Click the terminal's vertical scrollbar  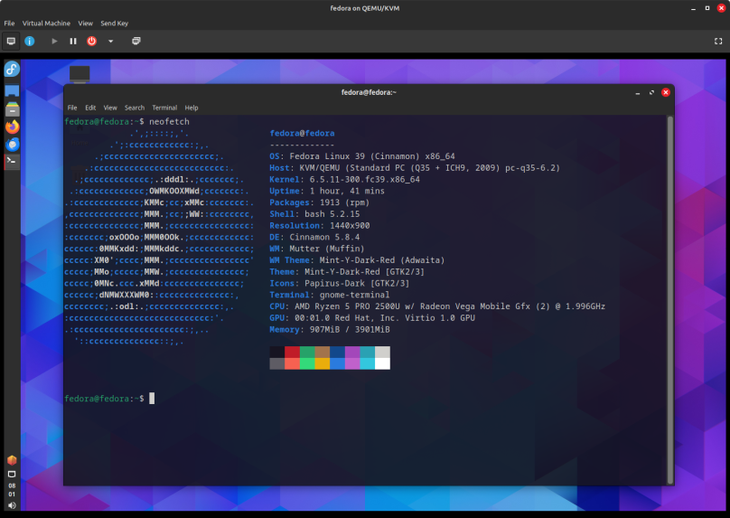click(x=670, y=300)
